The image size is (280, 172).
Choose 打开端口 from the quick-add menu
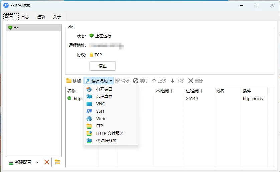click(x=111, y=89)
